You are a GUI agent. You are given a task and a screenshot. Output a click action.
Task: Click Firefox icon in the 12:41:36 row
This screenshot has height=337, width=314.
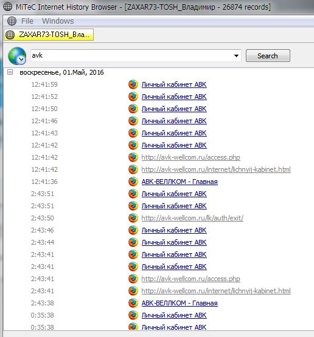point(133,182)
